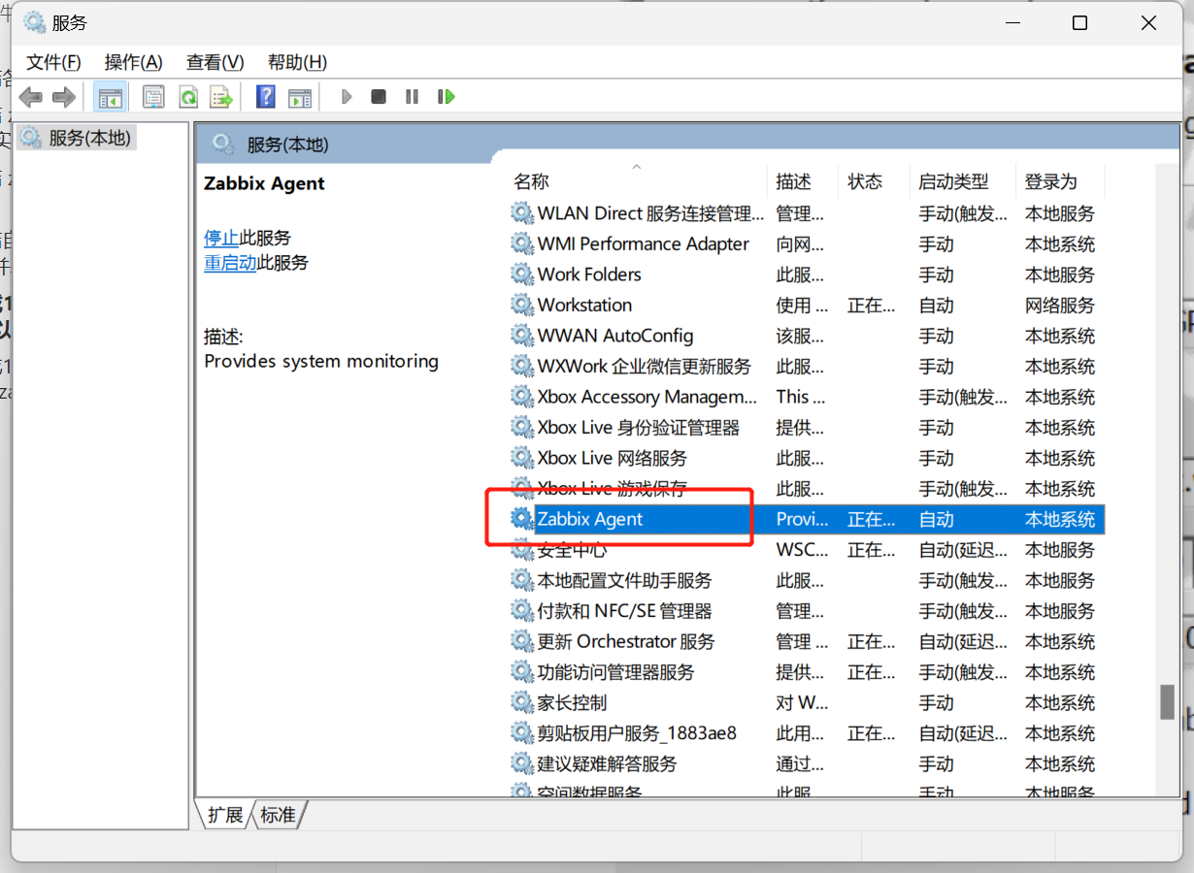This screenshot has height=873, width=1194.
Task: Switch to the 标准 tab
Action: [x=279, y=815]
